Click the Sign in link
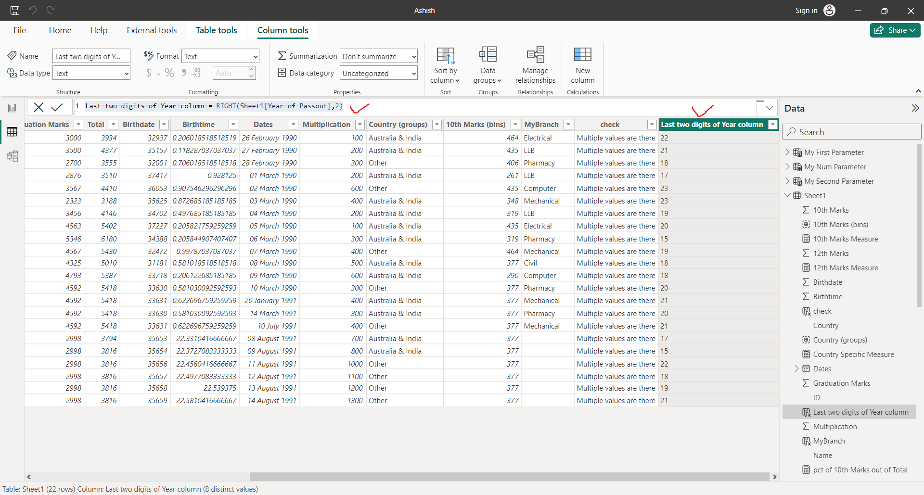924x495 pixels. click(x=806, y=10)
